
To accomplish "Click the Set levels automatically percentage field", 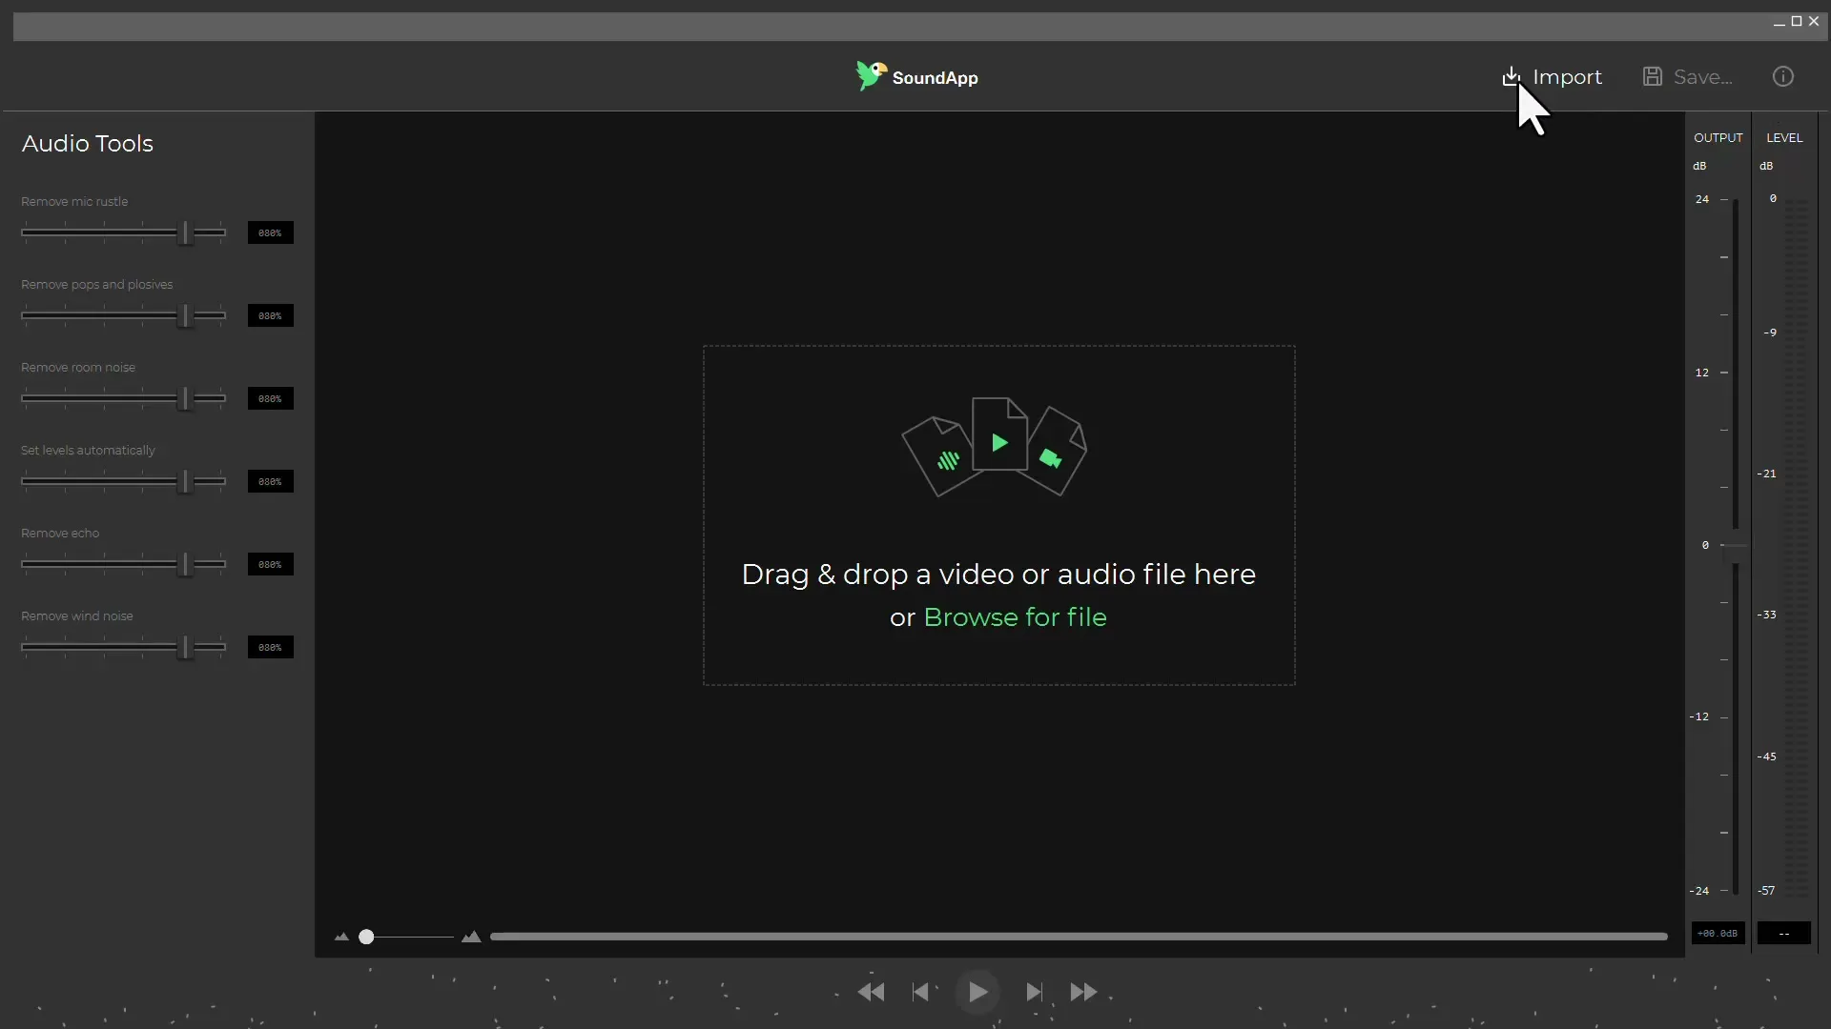I will click(x=271, y=481).
